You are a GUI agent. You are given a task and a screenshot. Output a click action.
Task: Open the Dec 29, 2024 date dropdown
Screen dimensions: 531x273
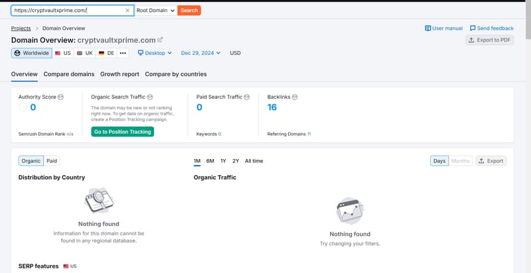click(x=201, y=53)
